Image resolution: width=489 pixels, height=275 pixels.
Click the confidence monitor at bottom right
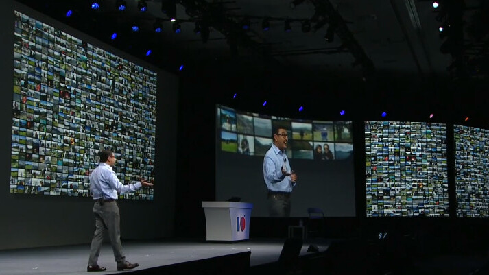click(x=382, y=235)
